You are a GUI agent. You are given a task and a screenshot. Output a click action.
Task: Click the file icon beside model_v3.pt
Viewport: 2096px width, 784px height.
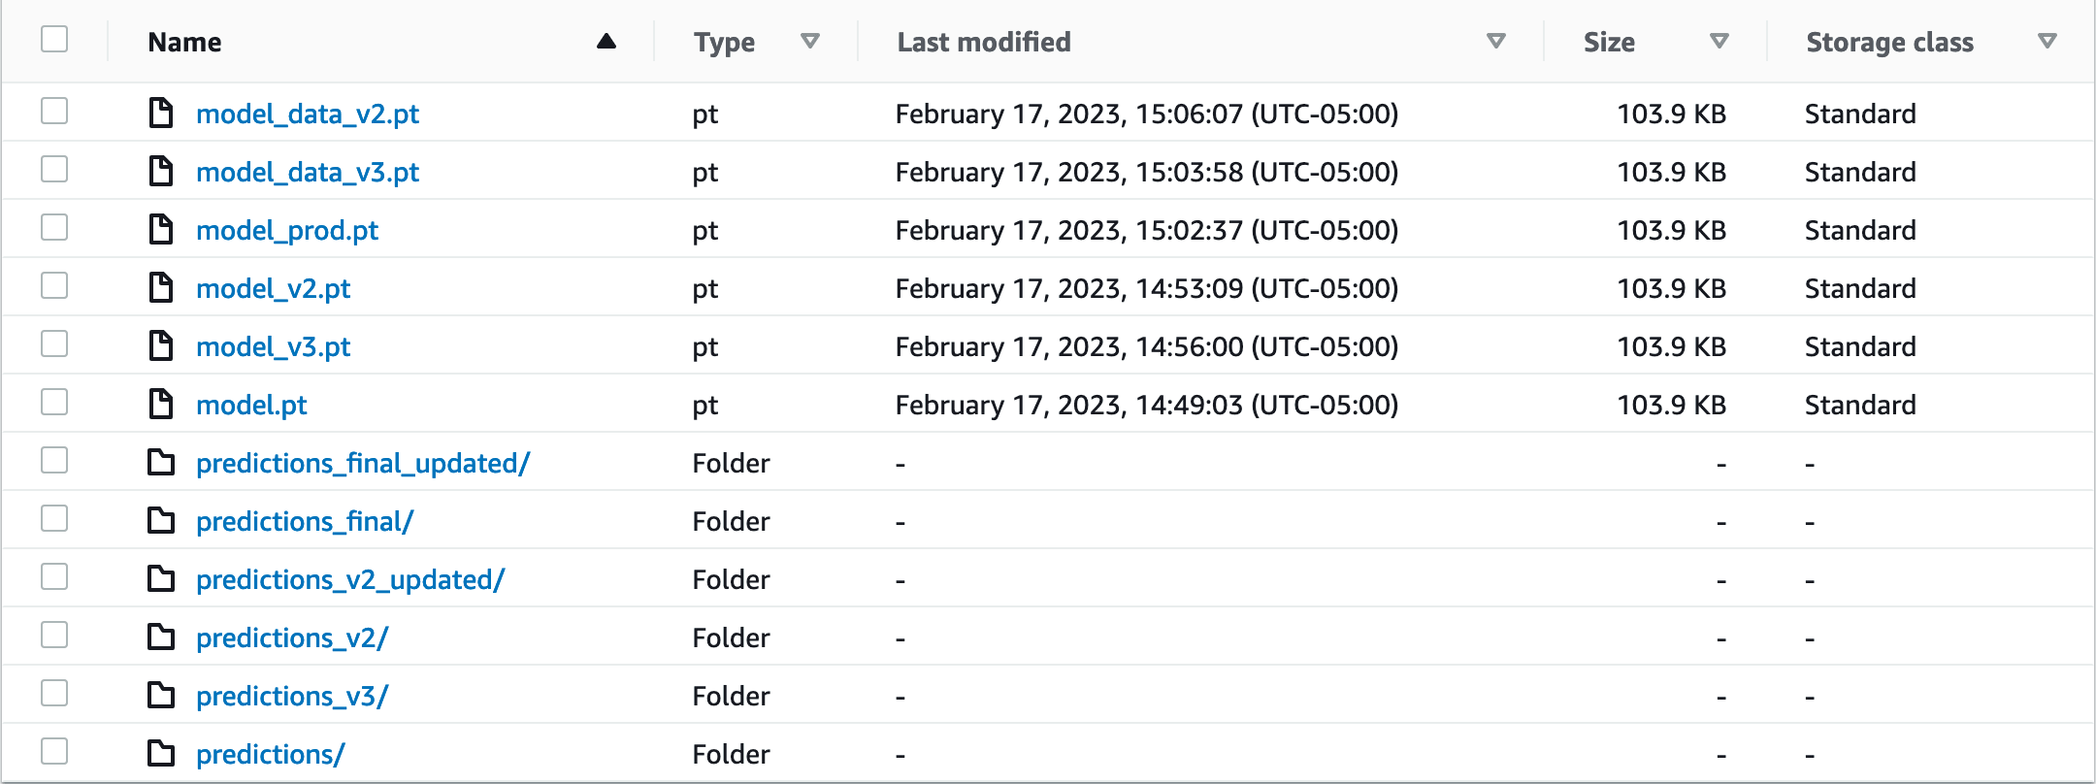click(160, 345)
